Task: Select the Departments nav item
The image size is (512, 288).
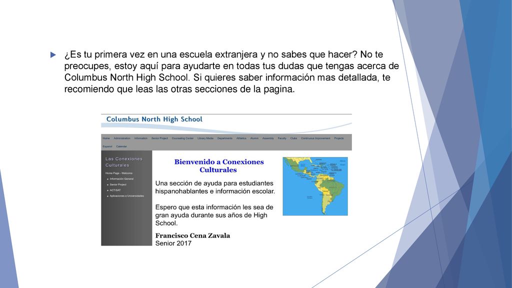Action: 224,138
